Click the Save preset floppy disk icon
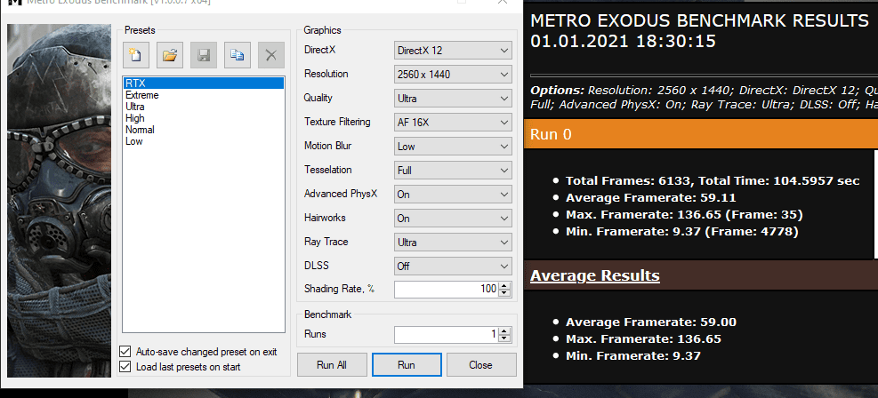This screenshot has height=398, width=878. [204, 55]
